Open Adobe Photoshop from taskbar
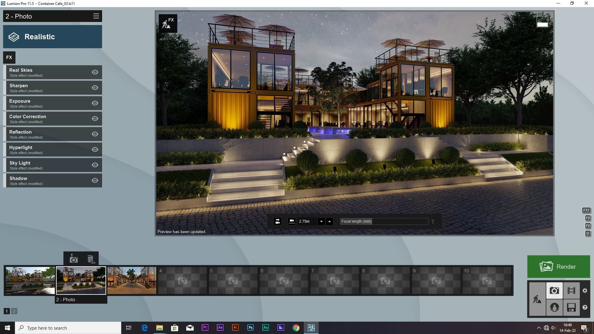594x334 pixels. (x=250, y=328)
